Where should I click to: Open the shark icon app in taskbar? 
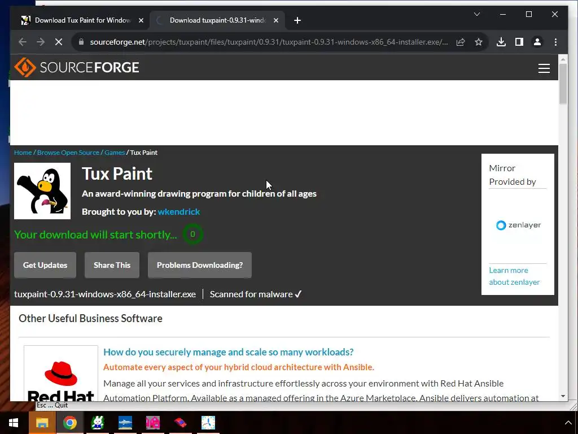(x=125, y=423)
